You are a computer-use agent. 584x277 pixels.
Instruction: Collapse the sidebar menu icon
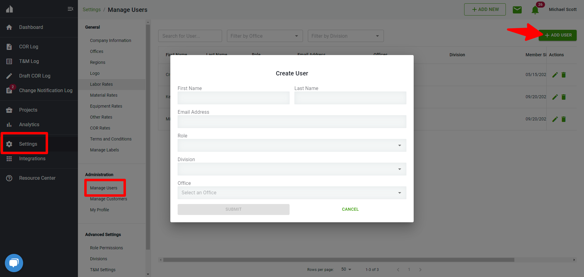point(70,9)
